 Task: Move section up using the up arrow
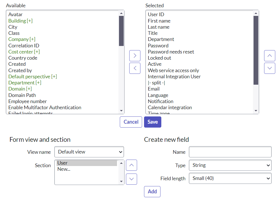coord(132,165)
